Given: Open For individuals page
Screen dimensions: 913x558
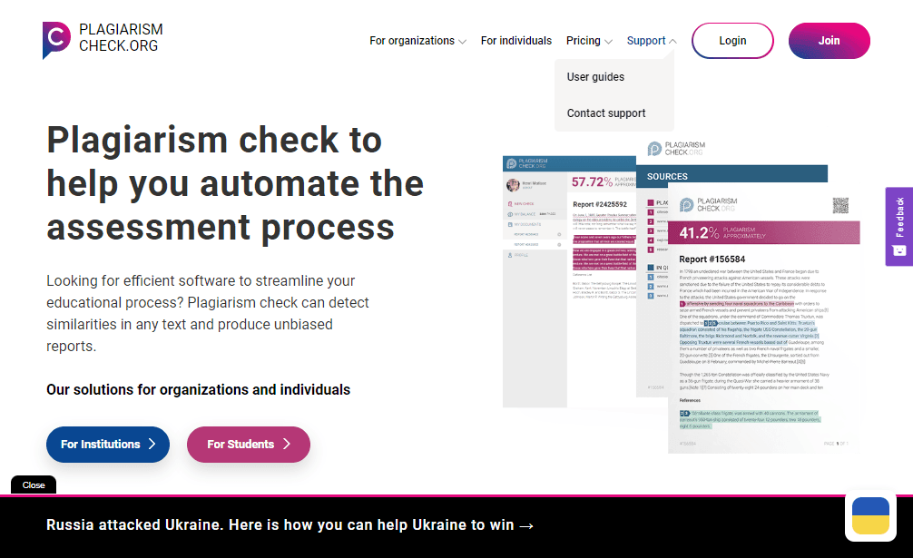Looking at the screenshot, I should point(515,41).
